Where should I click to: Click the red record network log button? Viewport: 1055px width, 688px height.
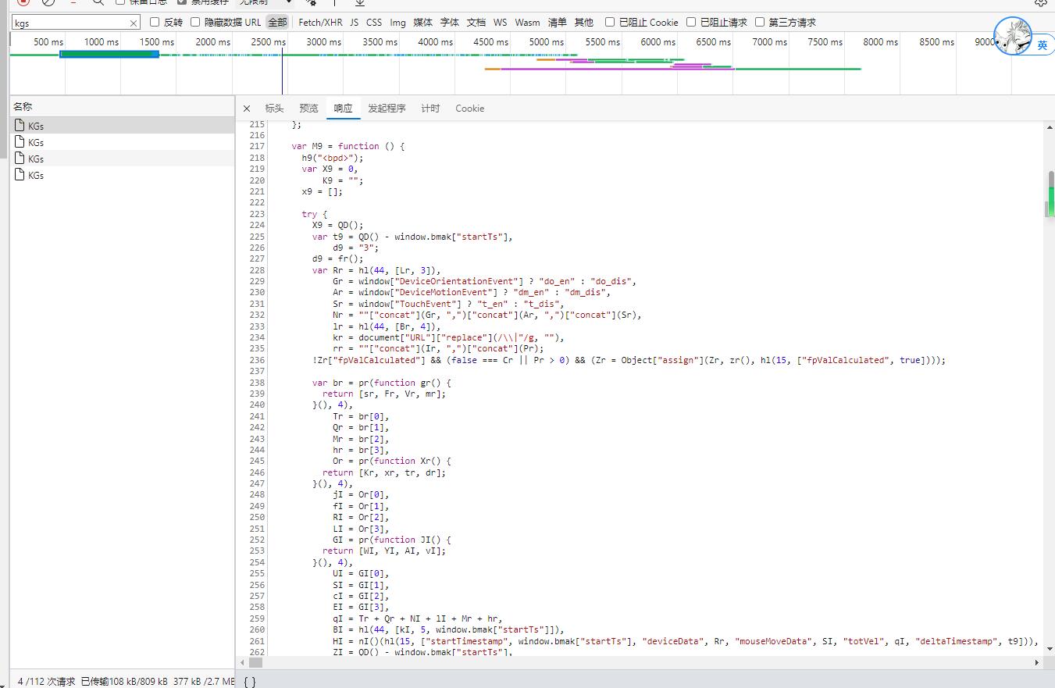(24, 2)
